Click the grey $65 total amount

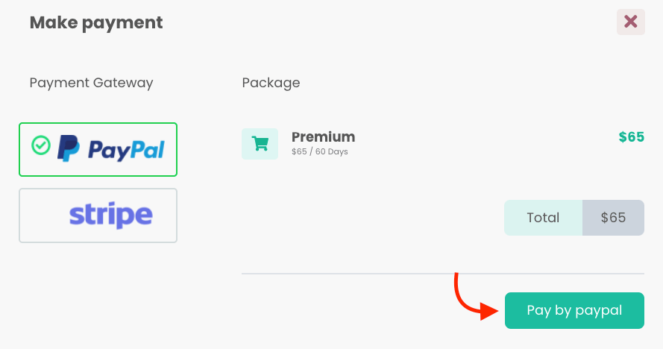pos(613,218)
